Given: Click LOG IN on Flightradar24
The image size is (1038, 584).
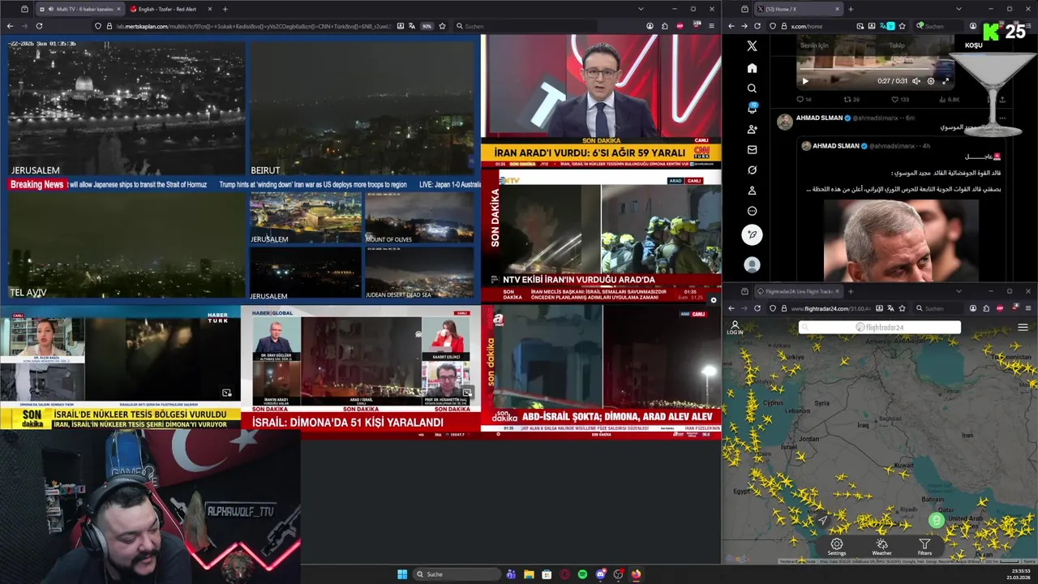Looking at the screenshot, I should 735,328.
